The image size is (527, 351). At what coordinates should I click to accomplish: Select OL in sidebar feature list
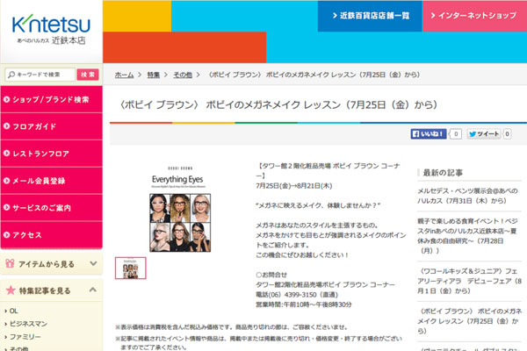coord(13,311)
